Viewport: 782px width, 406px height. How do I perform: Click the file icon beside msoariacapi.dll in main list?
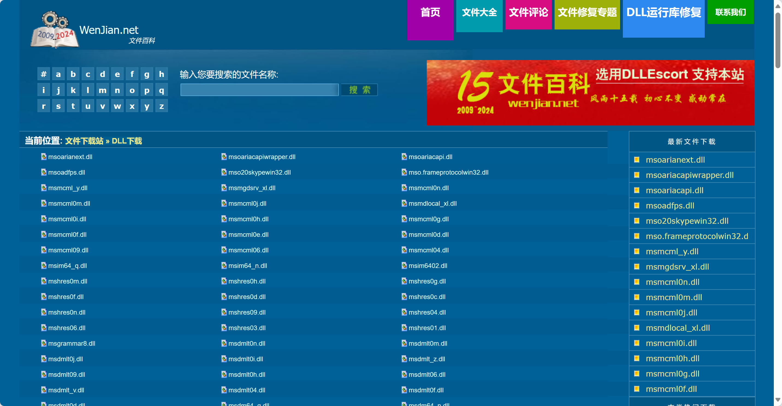pos(404,157)
